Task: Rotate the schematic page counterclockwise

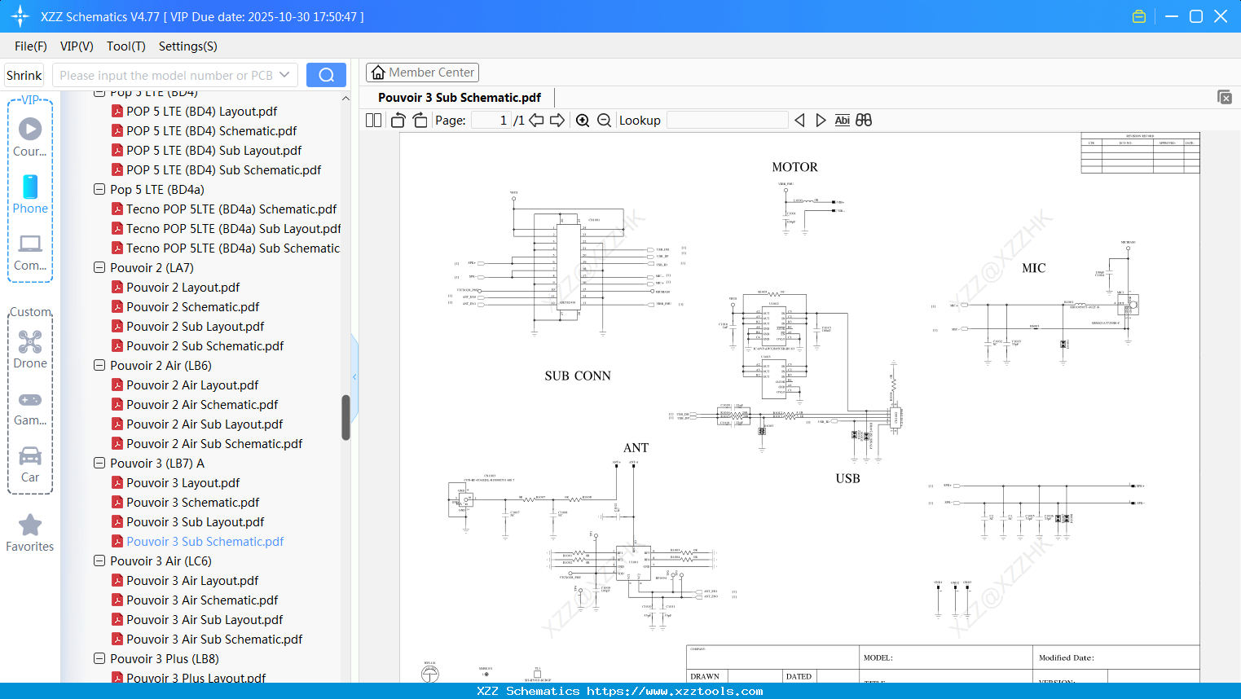Action: tap(397, 120)
